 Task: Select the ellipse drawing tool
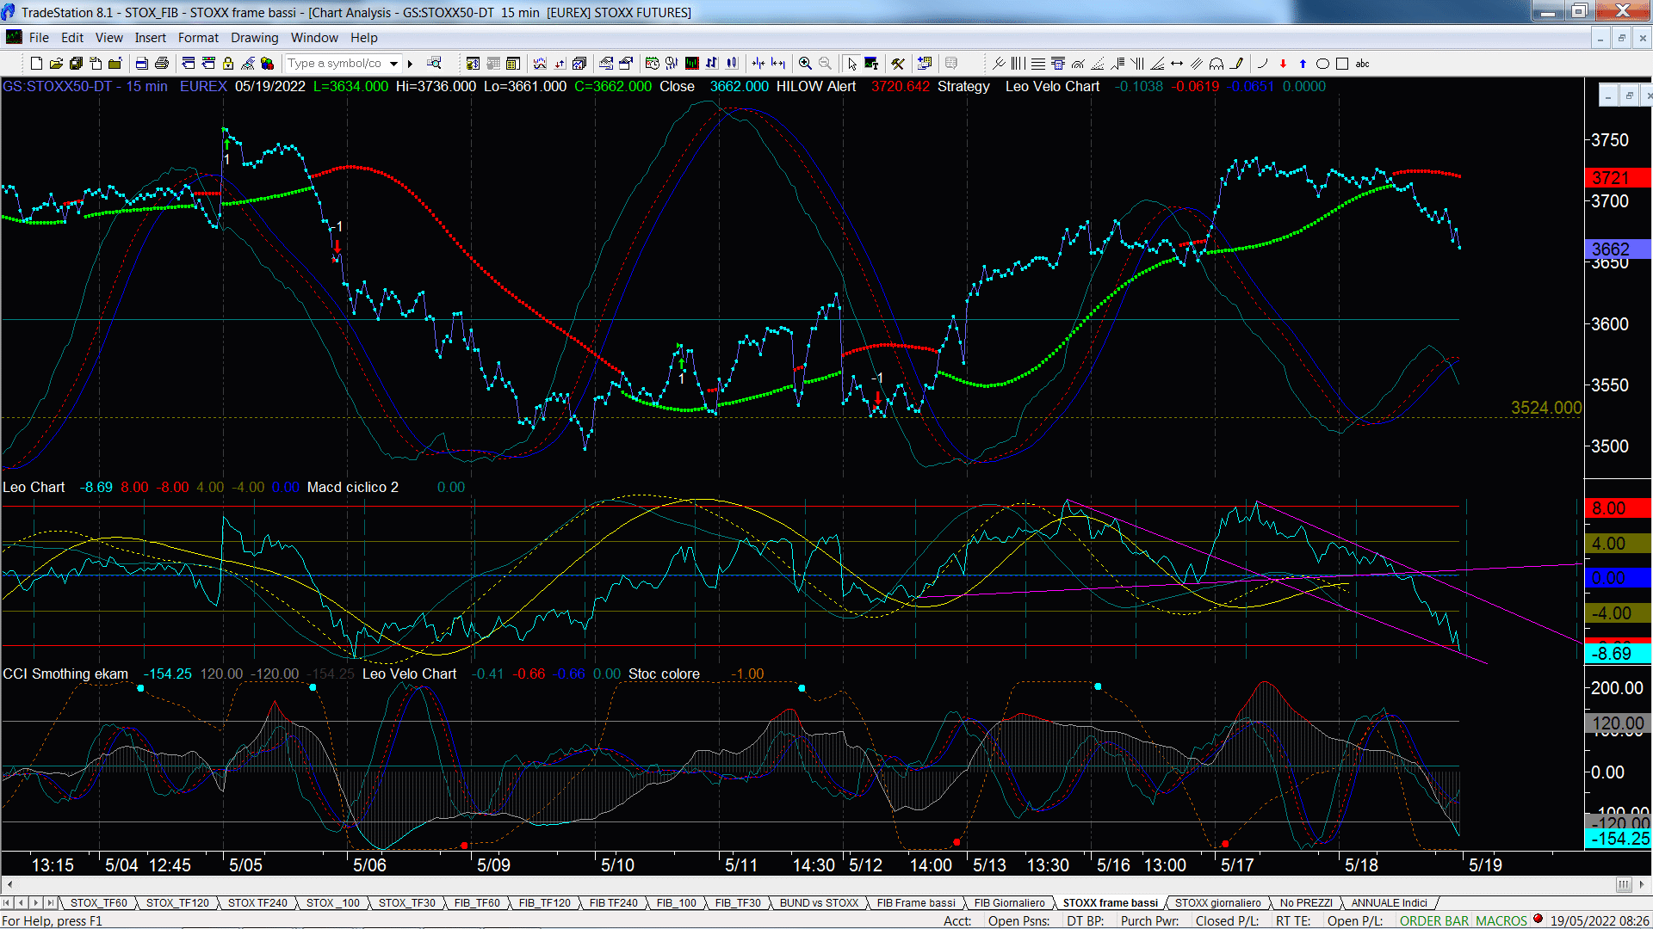click(x=1322, y=64)
